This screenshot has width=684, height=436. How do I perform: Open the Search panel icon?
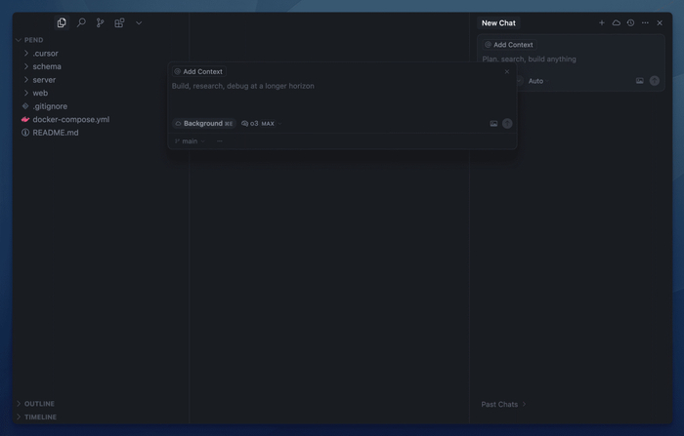tap(81, 22)
